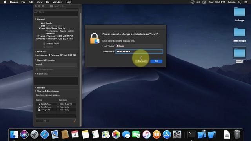The height and width of the screenshot is (141, 251).
Task: Open iBooks icon in Dock
Action: [x=156, y=134]
